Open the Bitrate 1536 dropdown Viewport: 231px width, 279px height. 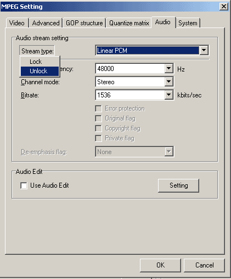coord(168,95)
